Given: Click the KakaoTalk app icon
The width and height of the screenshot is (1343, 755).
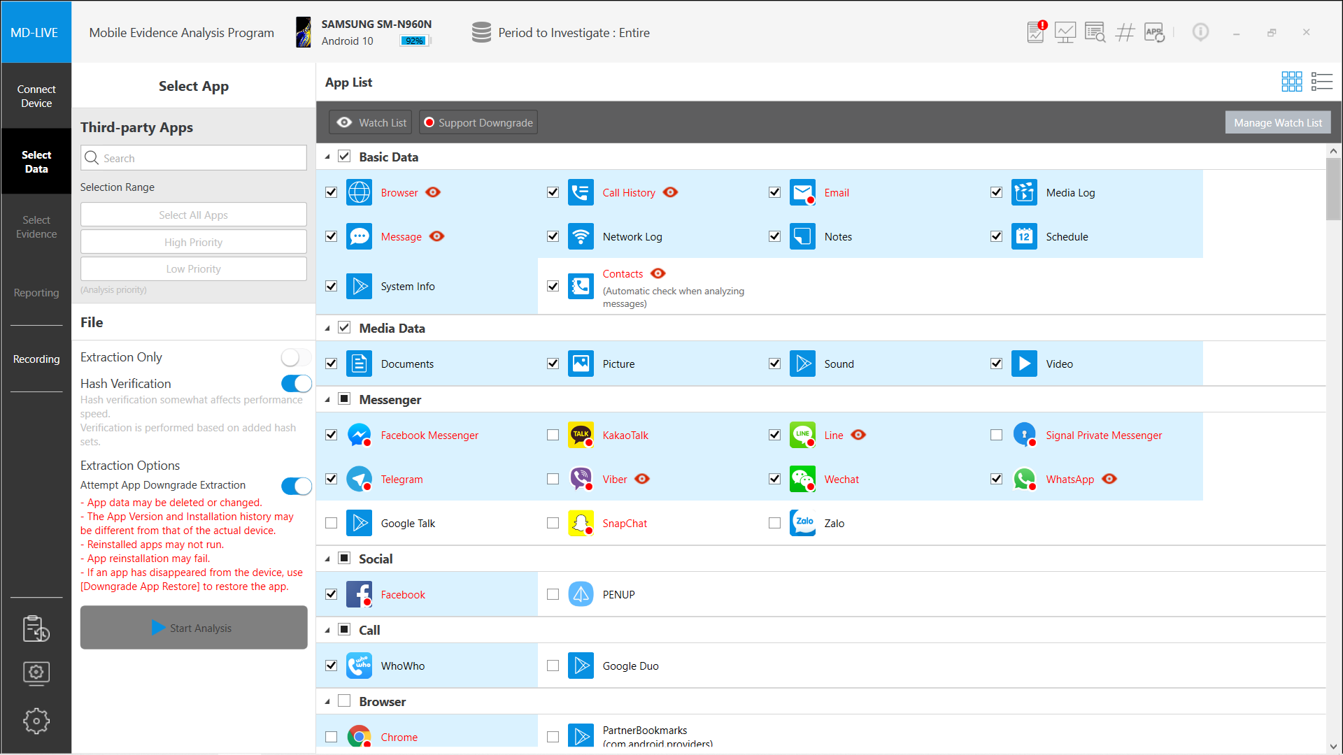Looking at the screenshot, I should tap(581, 435).
